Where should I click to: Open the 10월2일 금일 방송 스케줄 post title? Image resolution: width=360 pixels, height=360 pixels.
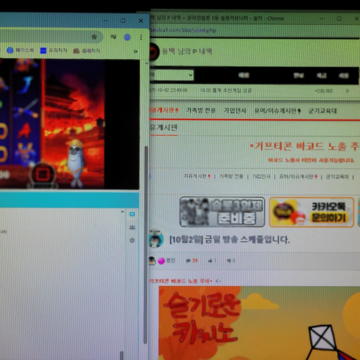[x=229, y=239]
